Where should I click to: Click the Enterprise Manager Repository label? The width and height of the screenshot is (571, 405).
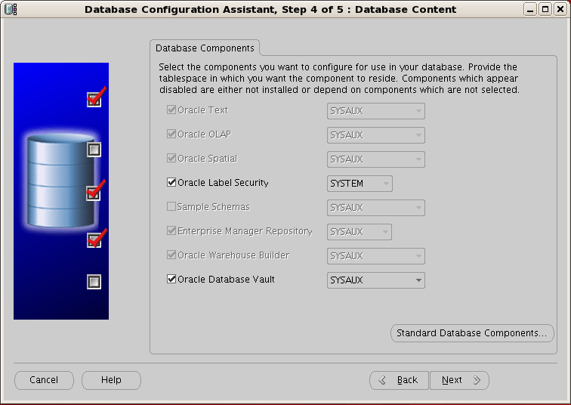pyautogui.click(x=245, y=231)
